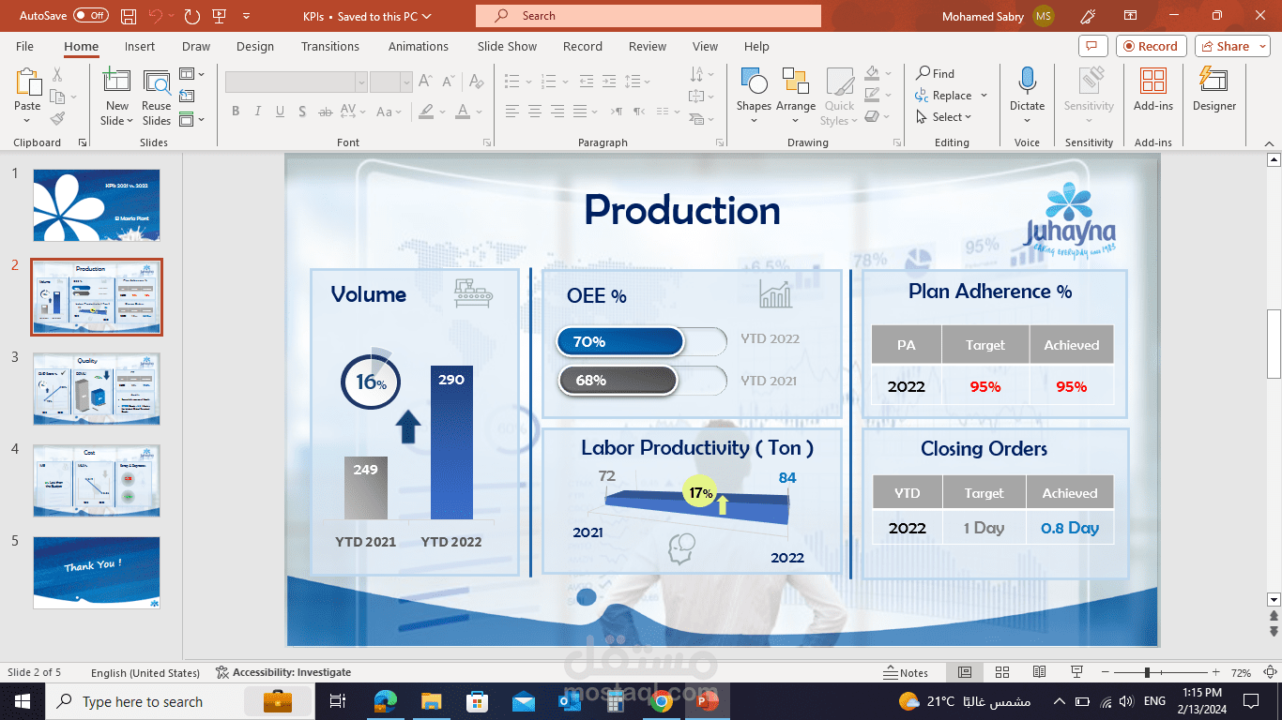Open the Font size dropdown
The height and width of the screenshot is (720, 1282).
406,82
